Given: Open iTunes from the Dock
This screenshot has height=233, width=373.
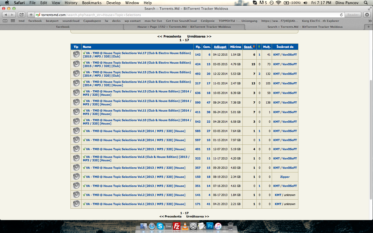Looking at the screenshot, I should click(x=218, y=226).
